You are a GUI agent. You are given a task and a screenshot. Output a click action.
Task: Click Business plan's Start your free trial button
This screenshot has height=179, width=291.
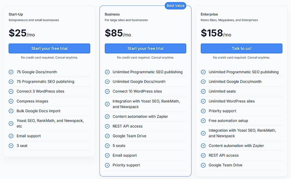(x=145, y=48)
